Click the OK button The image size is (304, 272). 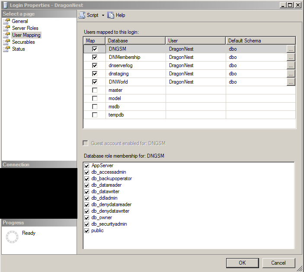tap(242, 263)
